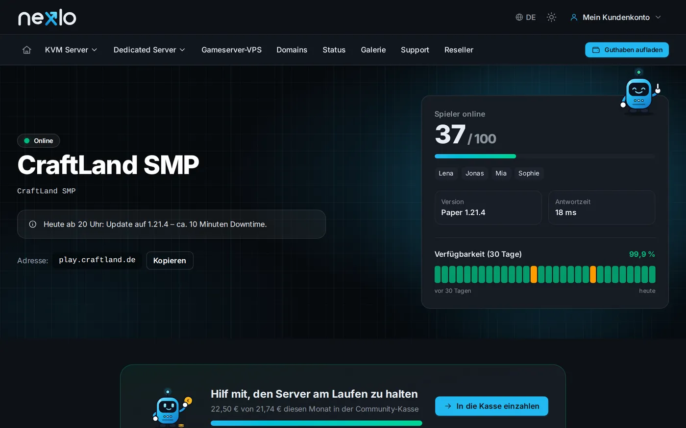
Task: Click the players online progress bar
Action: (544, 156)
